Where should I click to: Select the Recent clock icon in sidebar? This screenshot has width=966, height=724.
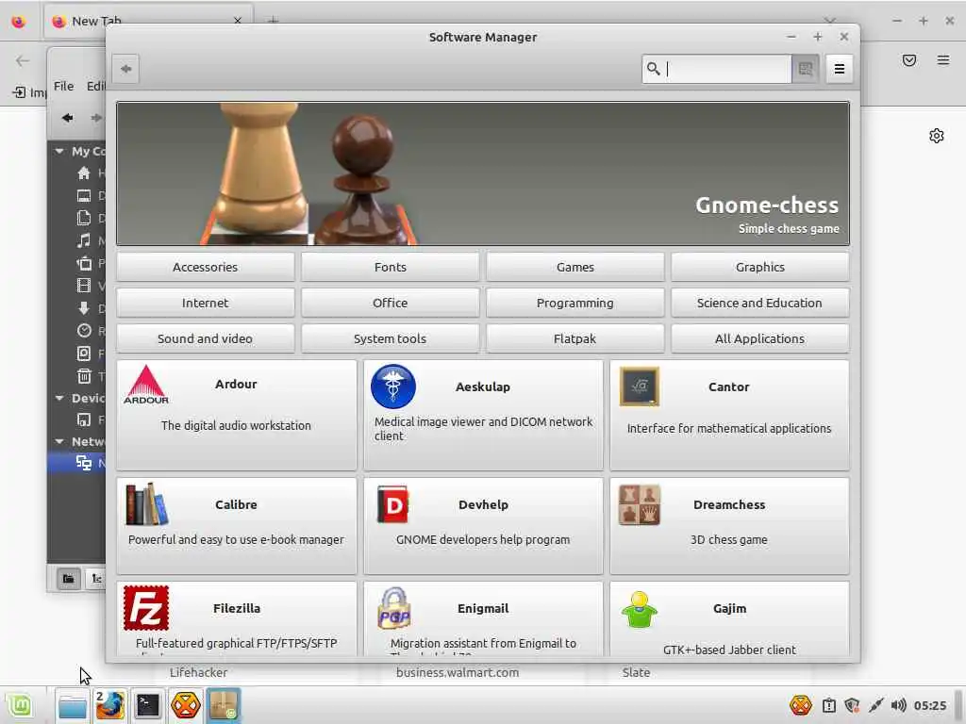tap(84, 331)
